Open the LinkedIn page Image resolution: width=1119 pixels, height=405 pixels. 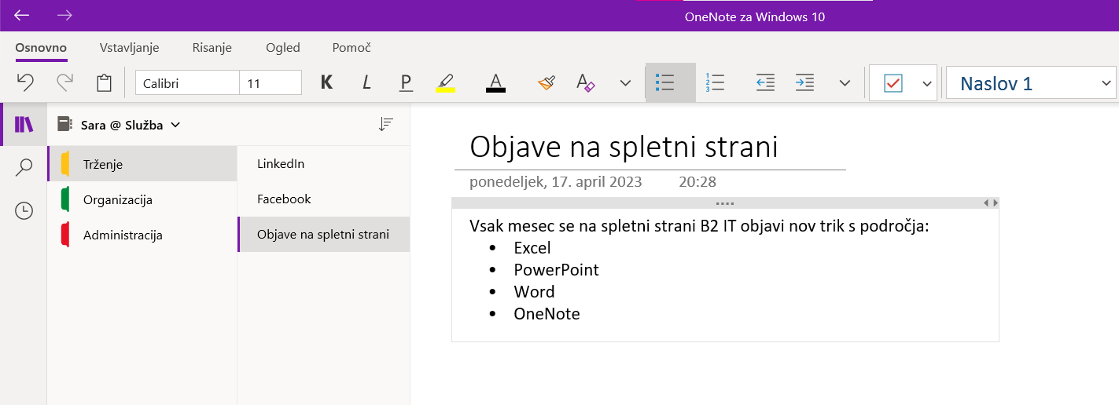click(x=324, y=164)
